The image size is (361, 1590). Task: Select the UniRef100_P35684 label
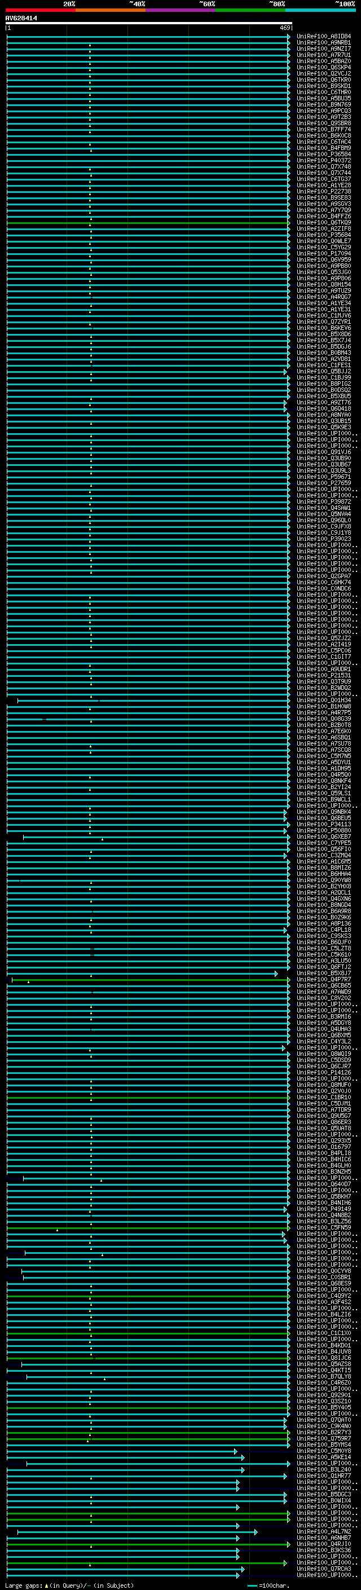pyautogui.click(x=323, y=235)
